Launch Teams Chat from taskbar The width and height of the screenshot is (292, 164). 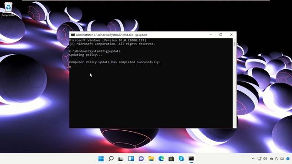pos(141,159)
